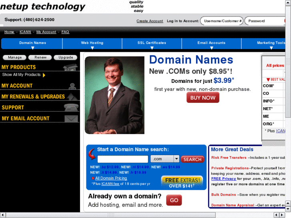Open MY EMAIL ACCOUNT section
This screenshot has width=291, height=218.
point(26,118)
